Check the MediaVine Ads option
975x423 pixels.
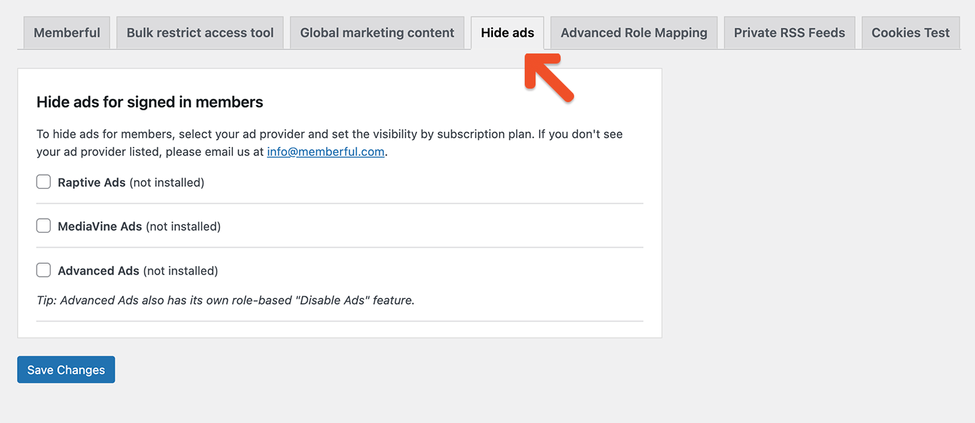pyautogui.click(x=43, y=225)
